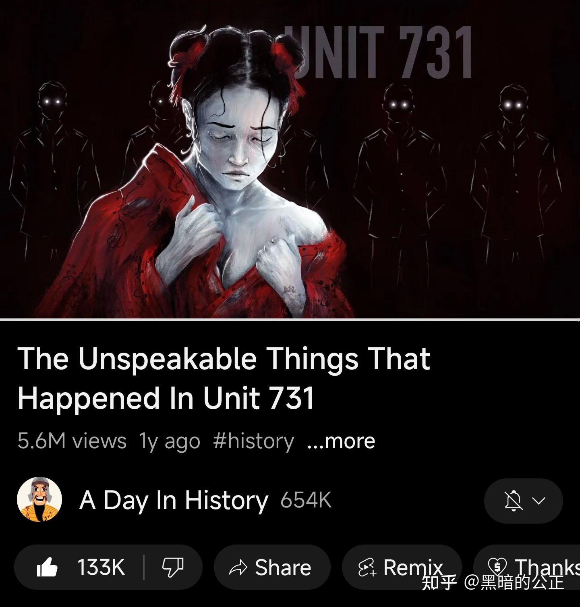The width and height of the screenshot is (580, 607).
Task: Tap the Thanks button label
Action: tap(547, 568)
